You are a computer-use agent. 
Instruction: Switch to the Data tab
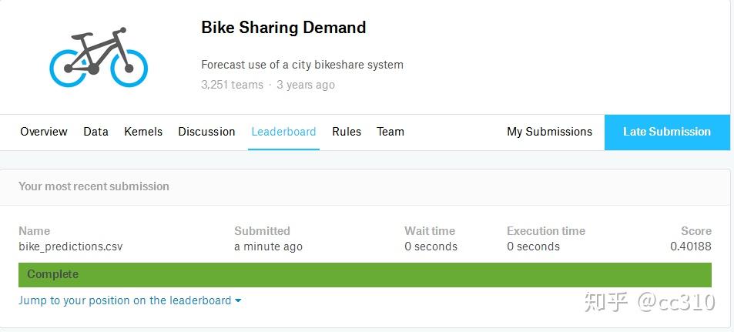click(96, 132)
